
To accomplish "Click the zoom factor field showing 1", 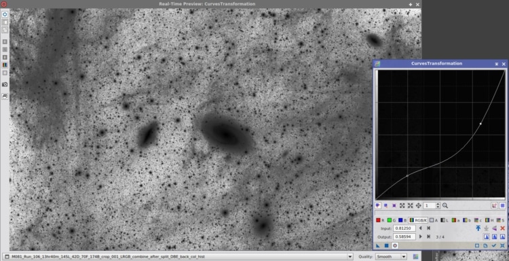I will coord(430,205).
